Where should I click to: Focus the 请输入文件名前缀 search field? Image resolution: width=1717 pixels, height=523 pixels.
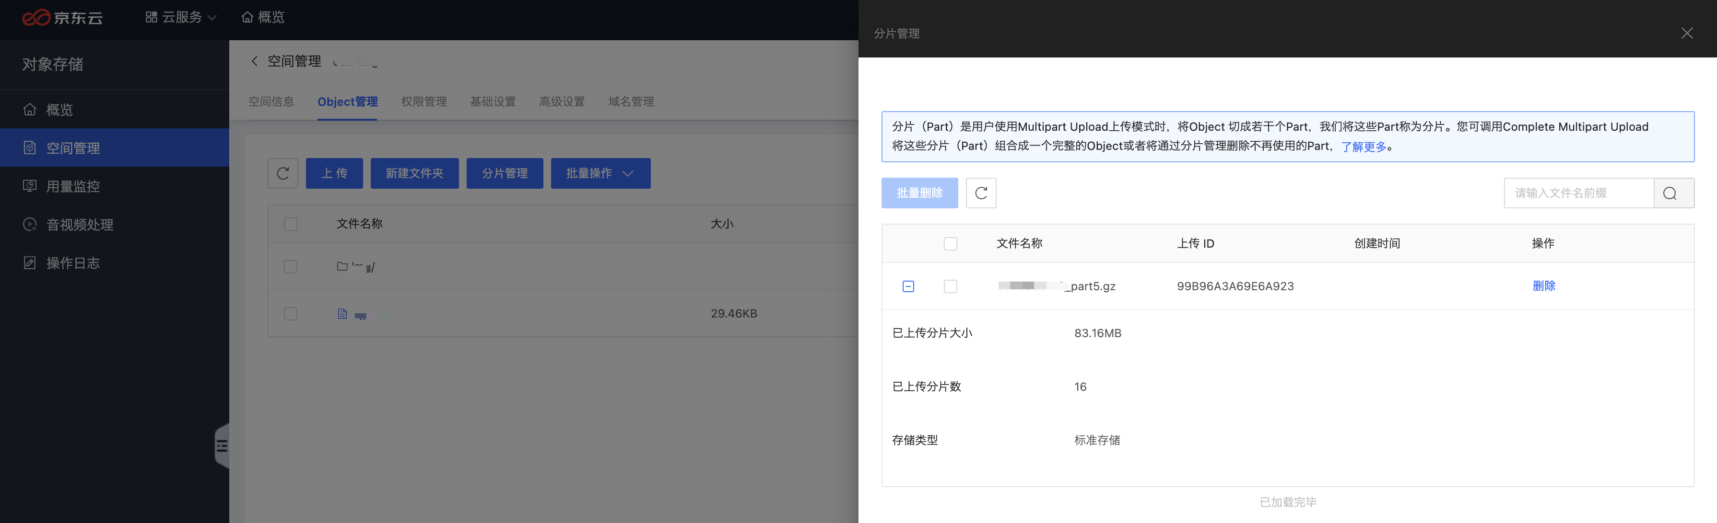coord(1579,193)
